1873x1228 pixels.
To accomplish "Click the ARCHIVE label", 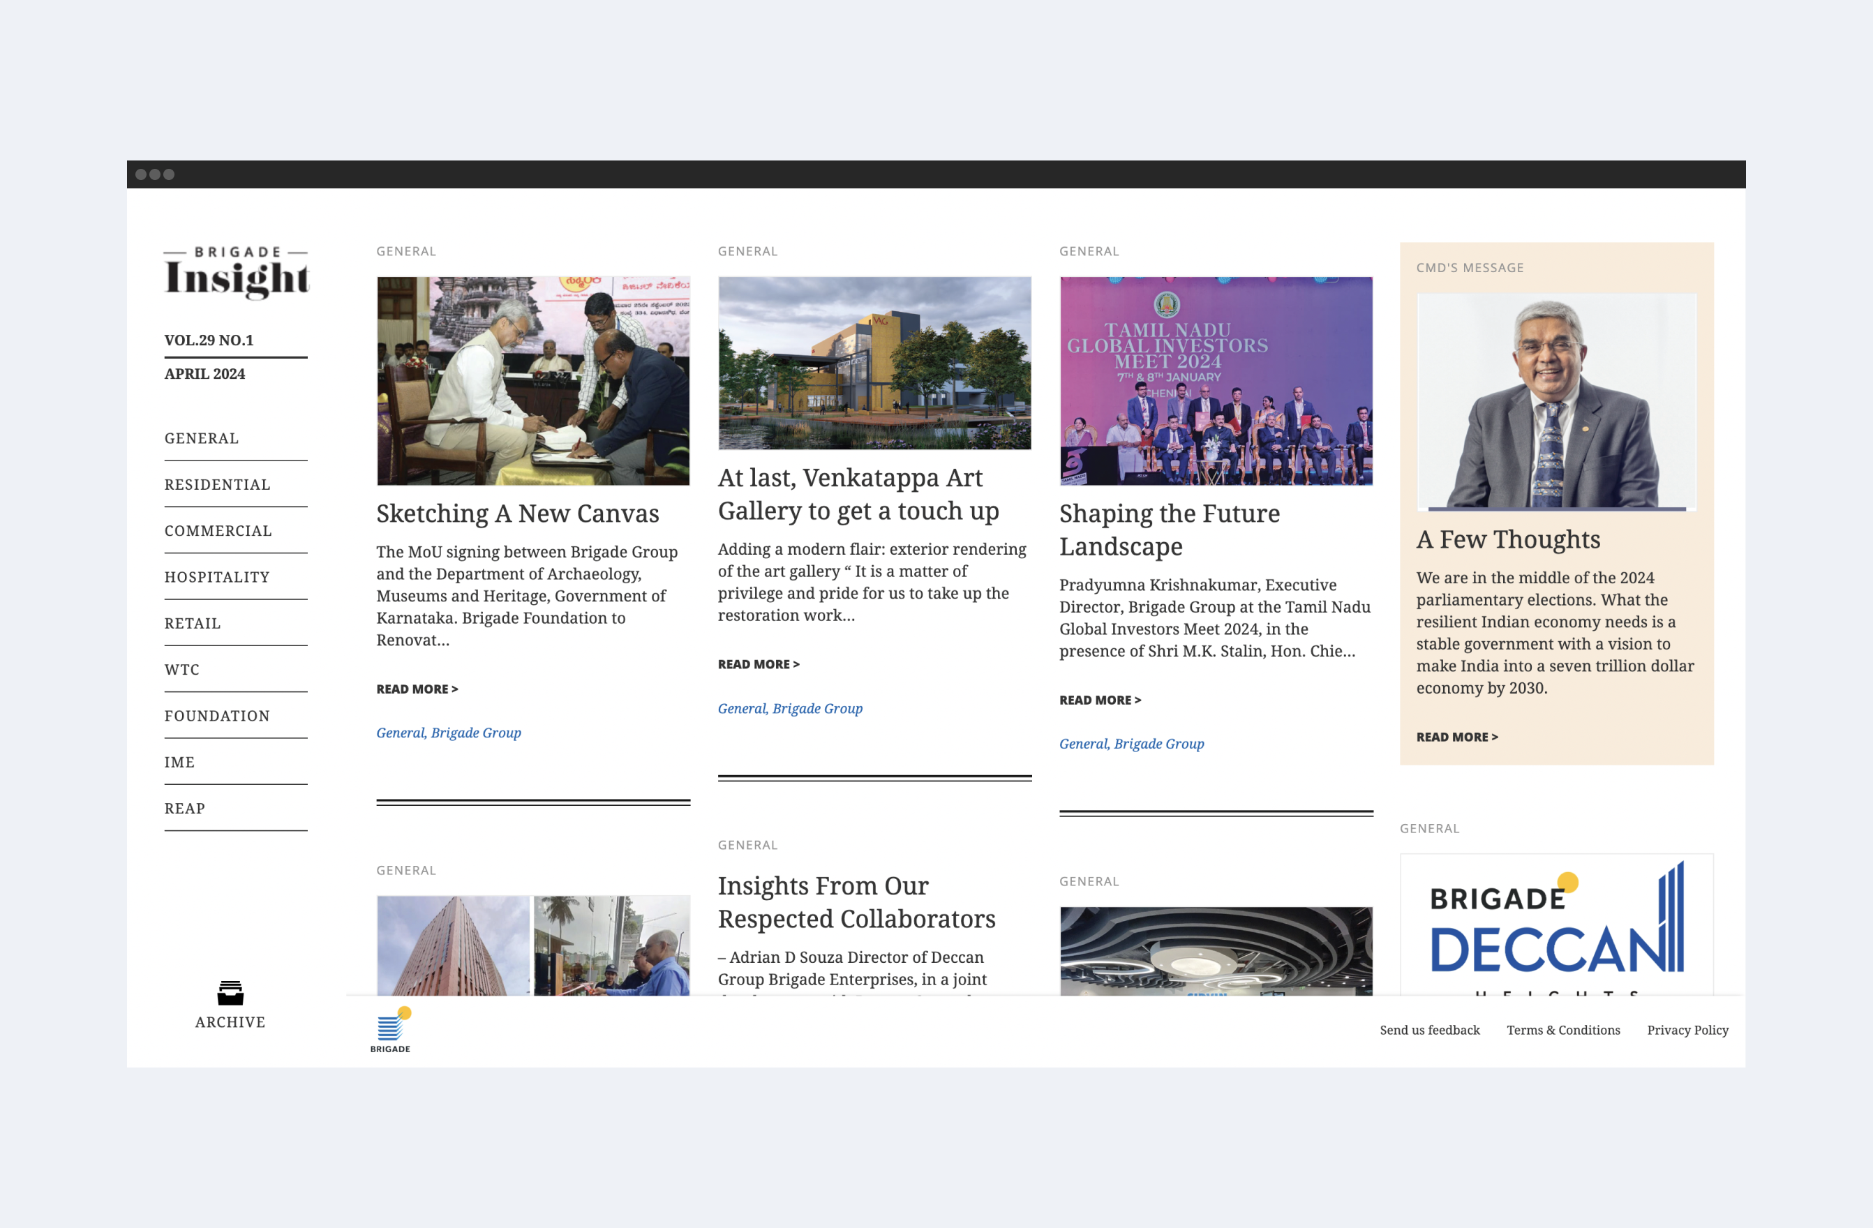I will pos(230,1022).
